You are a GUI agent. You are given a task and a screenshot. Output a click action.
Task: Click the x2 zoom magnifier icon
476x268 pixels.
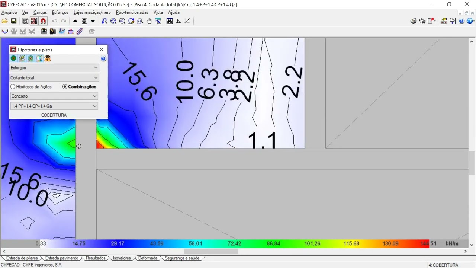122,21
